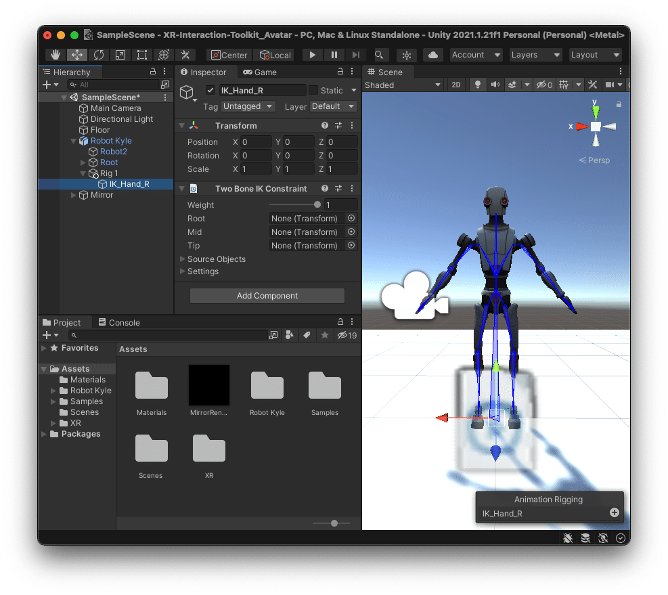Screen dimensions: 668x595
Task: Open custom editor tools
Action: [x=185, y=55]
